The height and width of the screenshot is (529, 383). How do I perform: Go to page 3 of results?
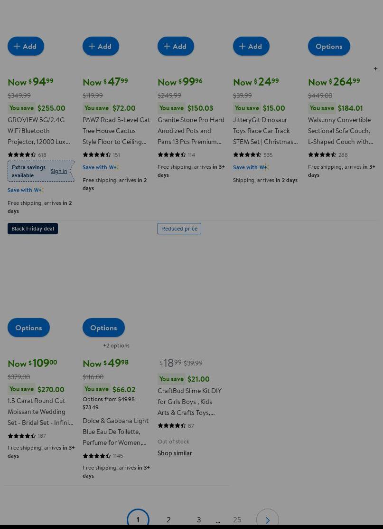(199, 519)
